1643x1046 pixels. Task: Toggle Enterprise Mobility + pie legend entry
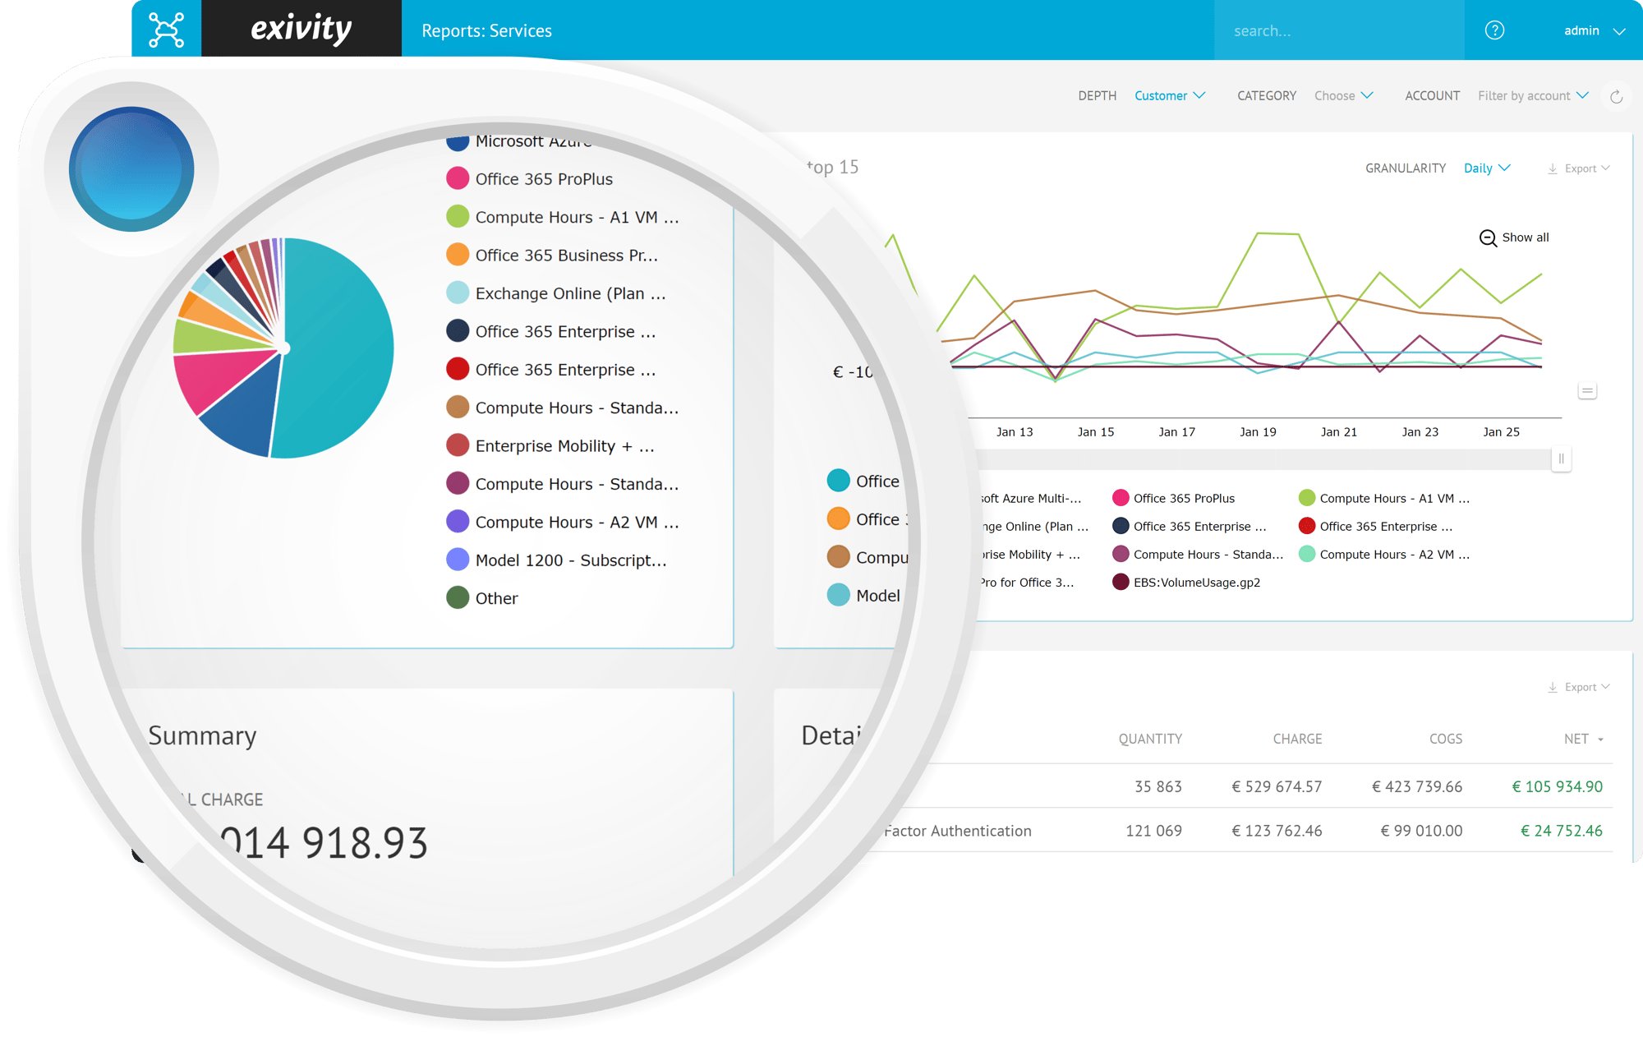550,445
